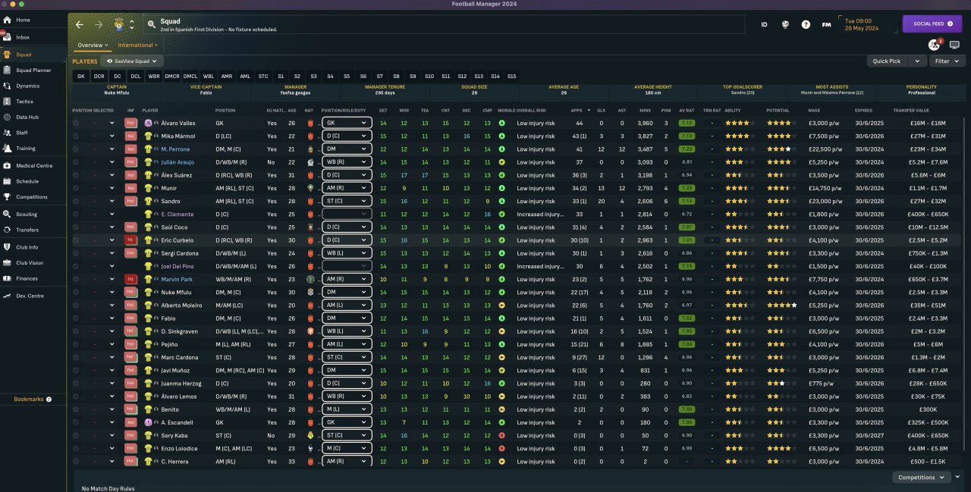Select the row circle for Eric Curbelo

coord(76,240)
